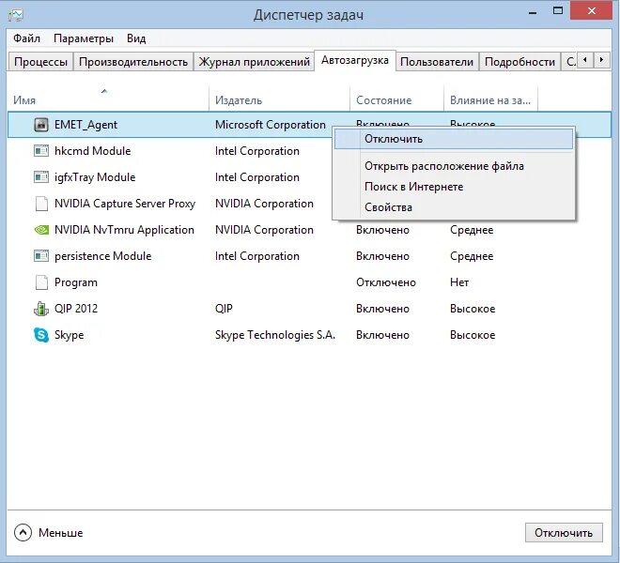Click the QIP 2012 icon
Screen dimensions: 620x563
click(41, 309)
